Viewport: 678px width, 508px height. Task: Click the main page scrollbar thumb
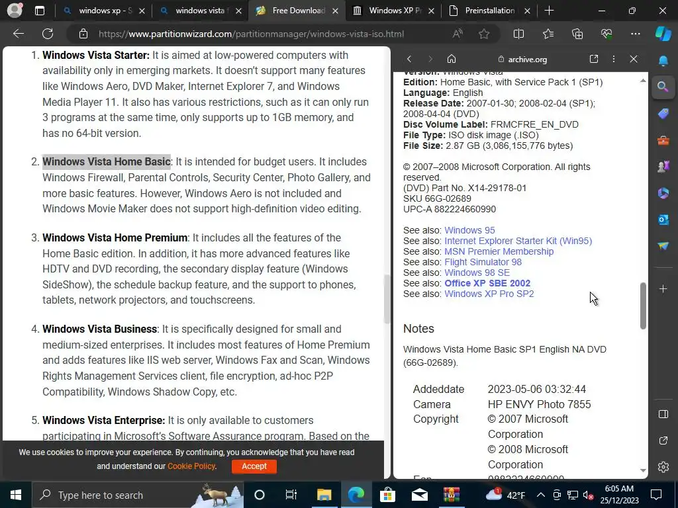pyautogui.click(x=387, y=299)
